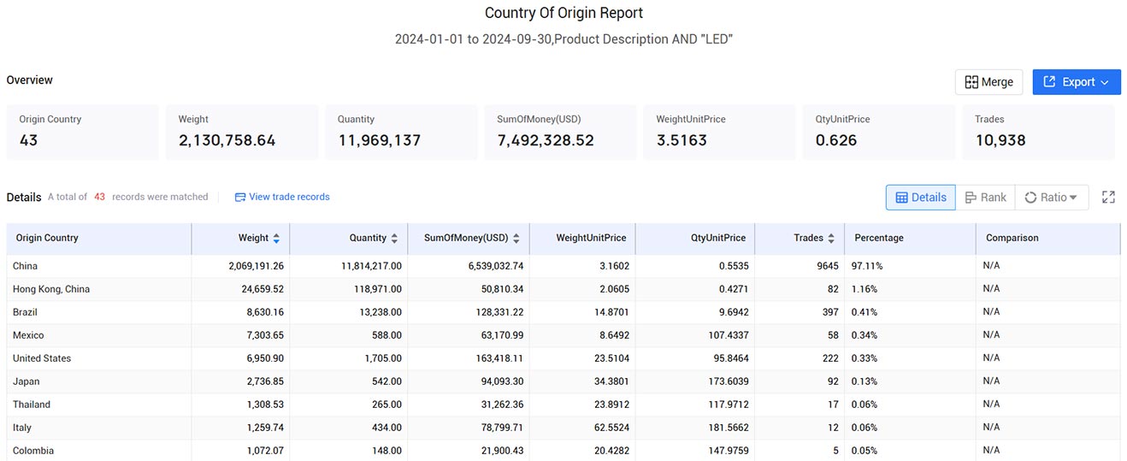Sort table by Weight column arrows
This screenshot has height=461, width=1127.
276,239
